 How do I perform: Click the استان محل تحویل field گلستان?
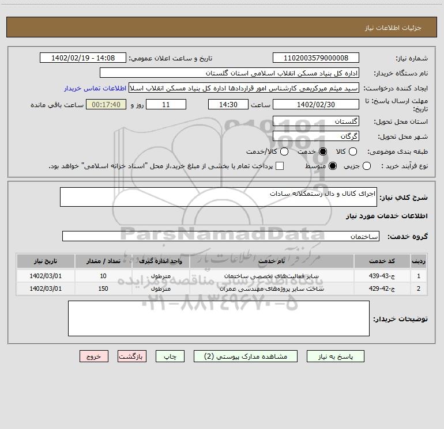pos(316,122)
